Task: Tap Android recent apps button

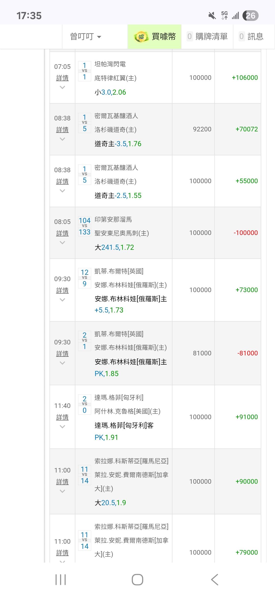Action: pyautogui.click(x=61, y=580)
